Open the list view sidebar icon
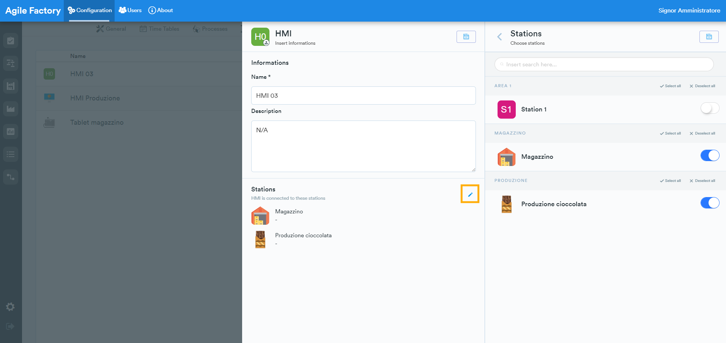Screen dimensions: 726x343 tap(11, 154)
